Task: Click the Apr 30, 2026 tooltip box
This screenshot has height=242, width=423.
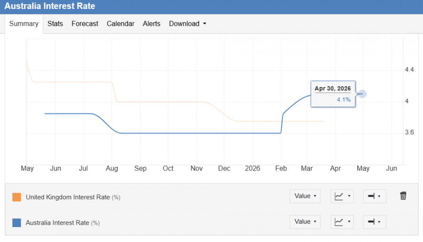Action: [333, 94]
